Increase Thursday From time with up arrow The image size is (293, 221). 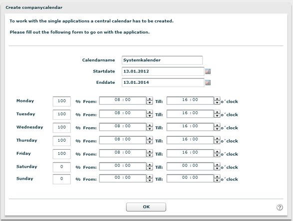pyautogui.click(x=149, y=138)
